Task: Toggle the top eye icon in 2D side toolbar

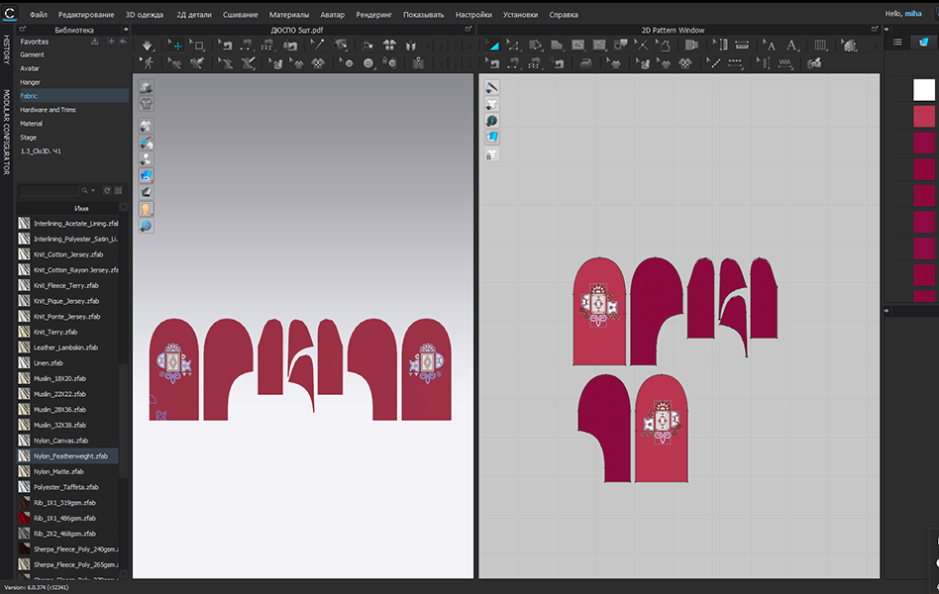Action: click(x=491, y=87)
